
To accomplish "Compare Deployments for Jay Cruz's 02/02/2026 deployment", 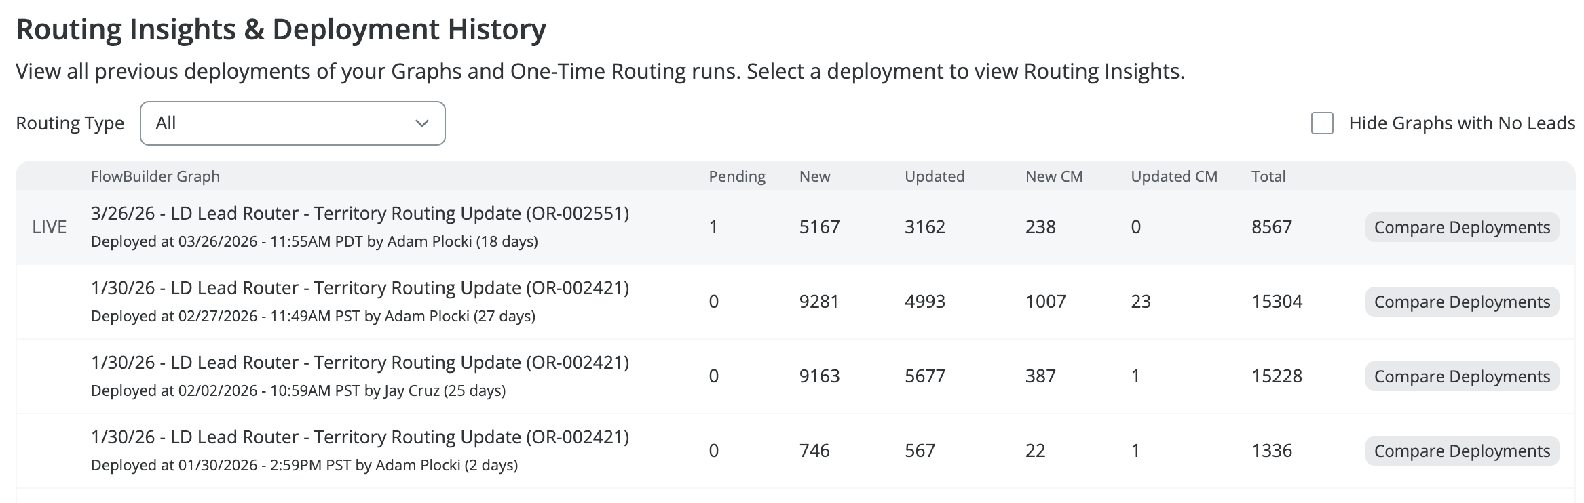I will [x=1462, y=376].
